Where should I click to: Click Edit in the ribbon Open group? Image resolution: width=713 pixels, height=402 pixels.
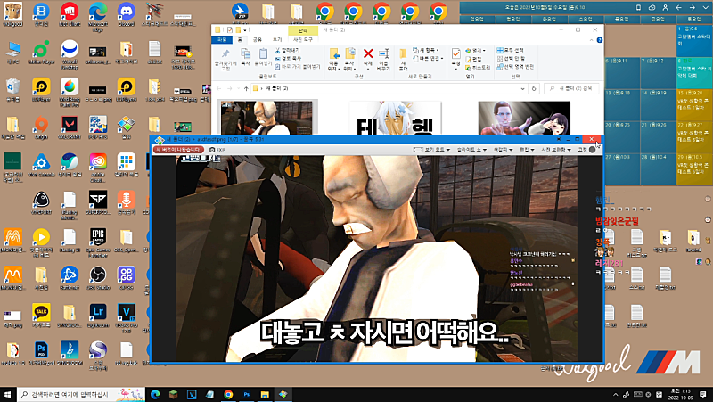click(473, 59)
